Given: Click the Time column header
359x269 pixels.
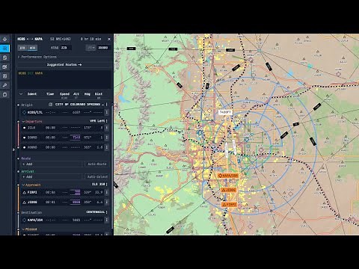Looking at the screenshot, I should pyautogui.click(x=50, y=94).
